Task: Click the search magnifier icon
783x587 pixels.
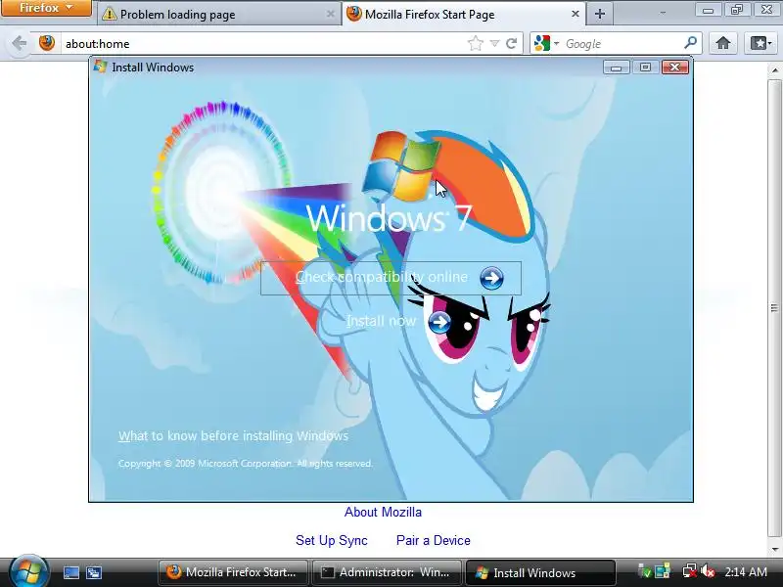Action: 691,43
